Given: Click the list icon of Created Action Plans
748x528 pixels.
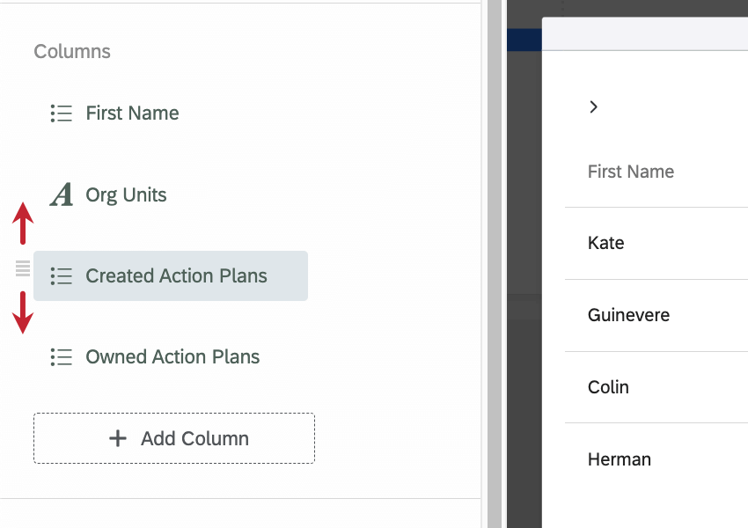Looking at the screenshot, I should tap(61, 275).
